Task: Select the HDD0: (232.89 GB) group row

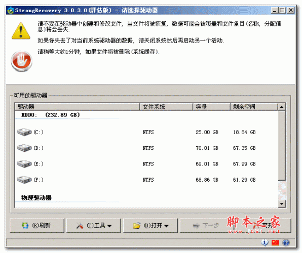Action: [x=51, y=115]
